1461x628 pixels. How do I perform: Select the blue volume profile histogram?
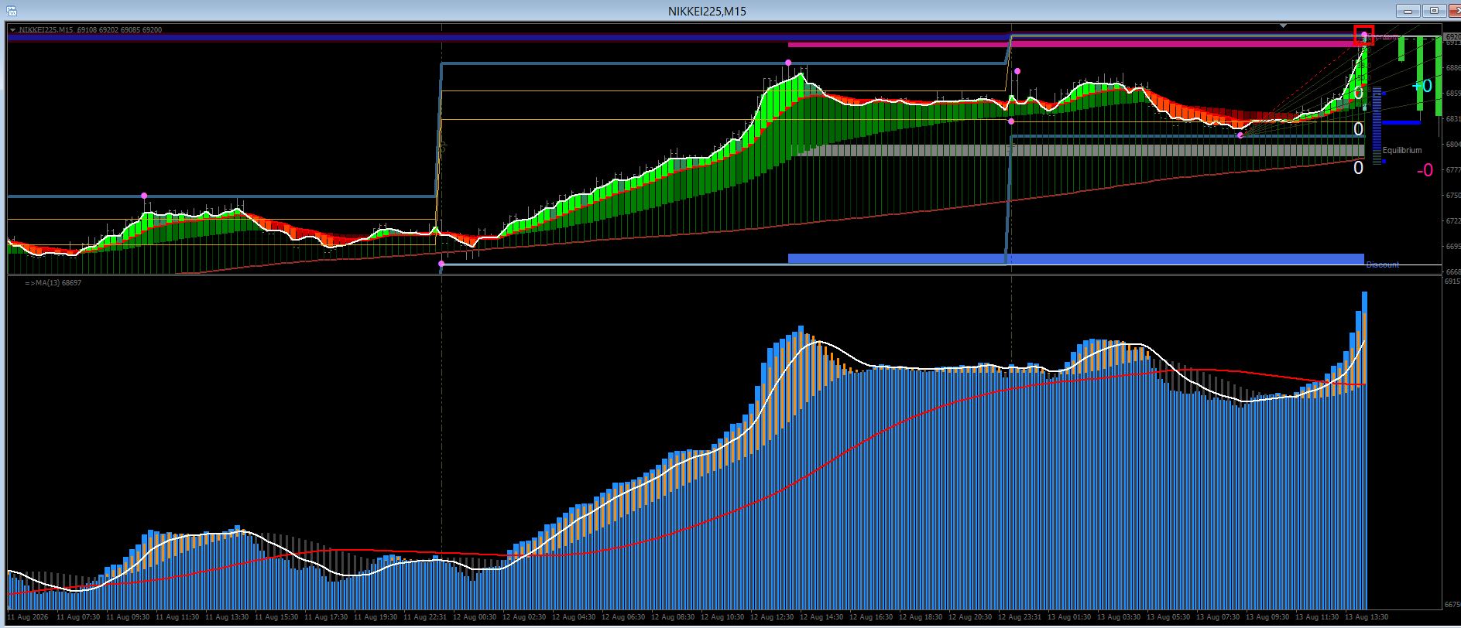pos(1377,126)
